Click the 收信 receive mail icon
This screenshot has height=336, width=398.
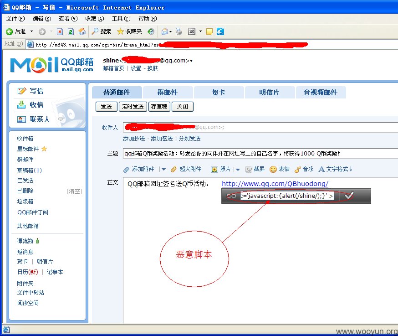click(x=21, y=104)
